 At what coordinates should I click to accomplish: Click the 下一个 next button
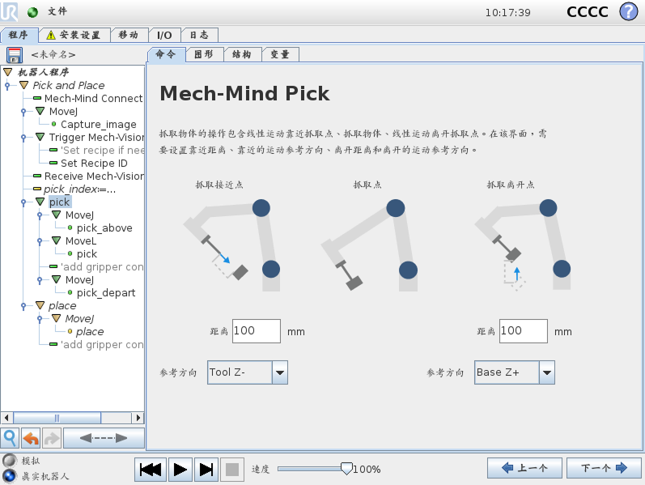click(604, 468)
